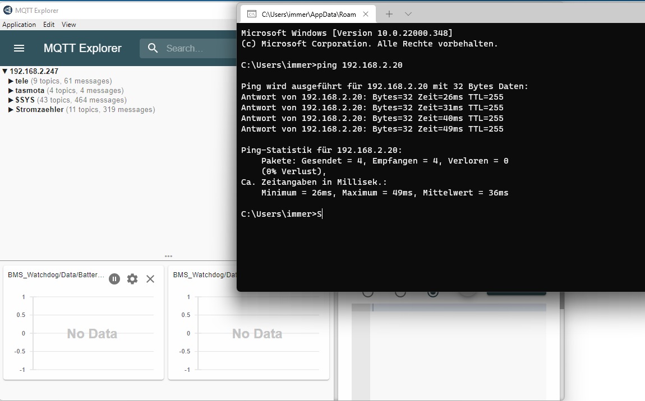Expand the Stromzaehler topic arrow

pyautogui.click(x=11, y=109)
